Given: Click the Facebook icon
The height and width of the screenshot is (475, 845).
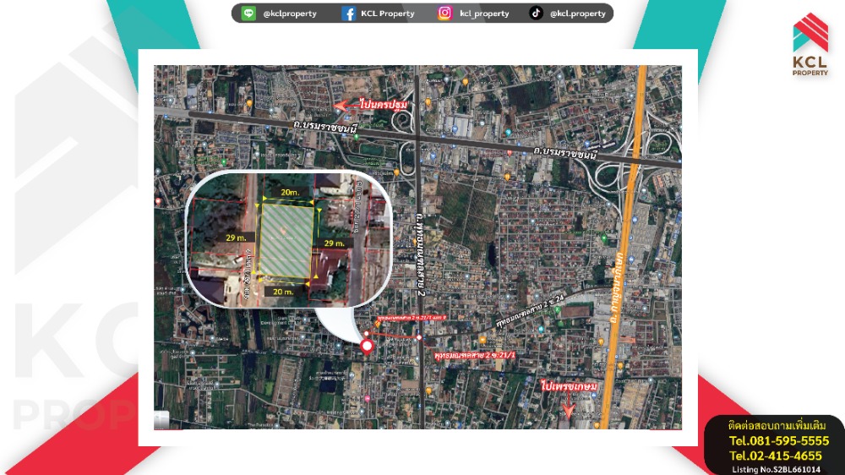Looking at the screenshot, I should pyautogui.click(x=348, y=14).
